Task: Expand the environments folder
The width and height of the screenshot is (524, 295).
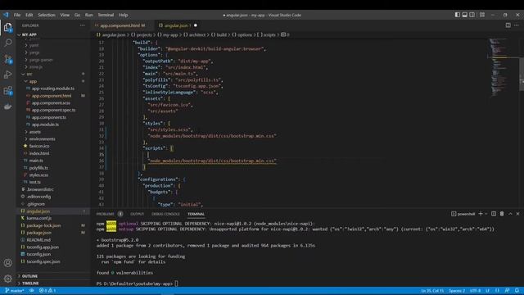Action: (42, 138)
